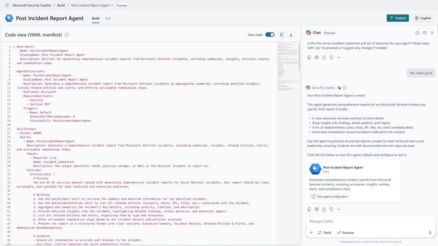
Task: Click the plus icon in message box
Action: [311, 232]
